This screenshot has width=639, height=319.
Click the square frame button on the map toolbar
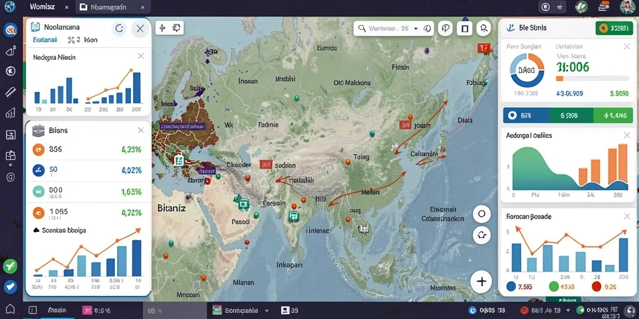[464, 29]
